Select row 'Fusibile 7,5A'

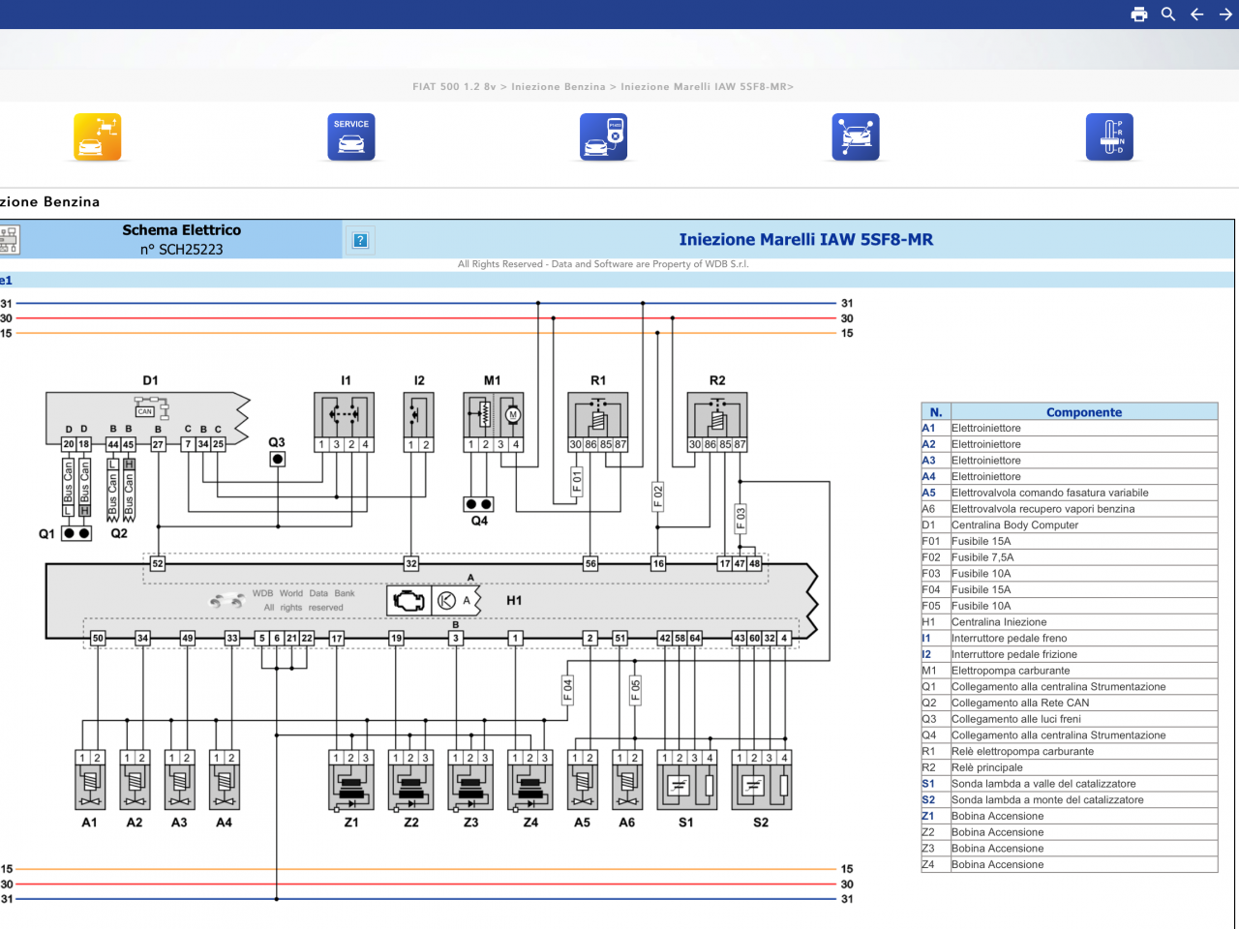pyautogui.click(x=1070, y=557)
